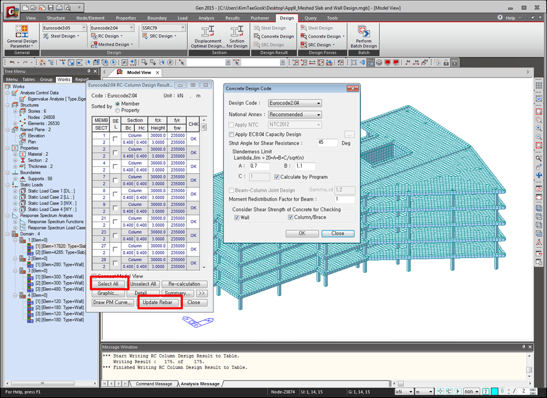Click the Works root icon in the tree
Image resolution: width=547 pixels, height=398 pixels.
pyautogui.click(x=8, y=87)
